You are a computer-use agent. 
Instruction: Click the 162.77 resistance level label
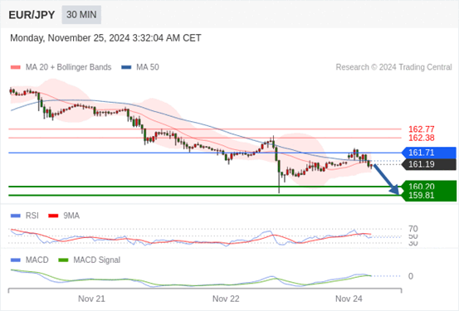coord(422,129)
